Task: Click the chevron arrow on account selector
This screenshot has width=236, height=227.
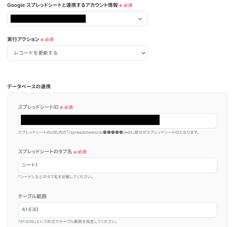Action: click(x=140, y=19)
